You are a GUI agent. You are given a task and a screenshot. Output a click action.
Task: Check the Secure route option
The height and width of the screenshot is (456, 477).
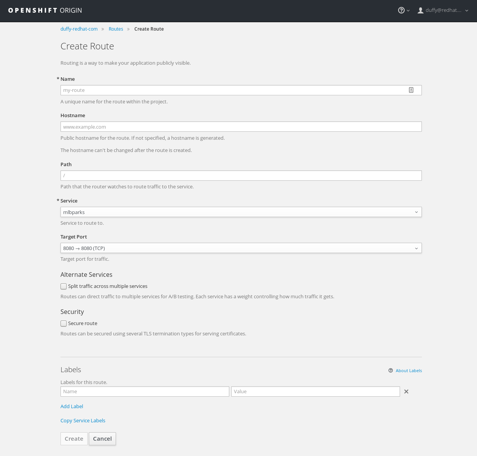64,323
